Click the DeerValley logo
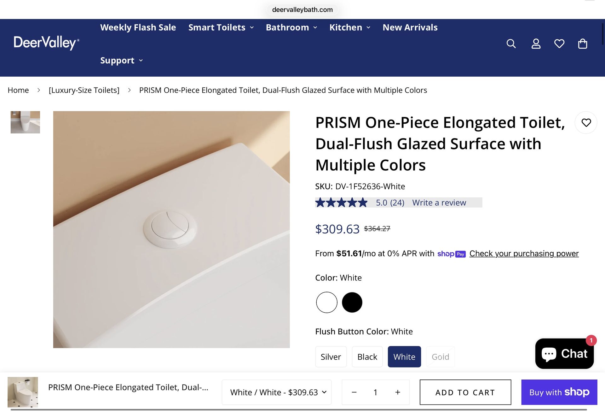605x412 pixels. click(46, 43)
